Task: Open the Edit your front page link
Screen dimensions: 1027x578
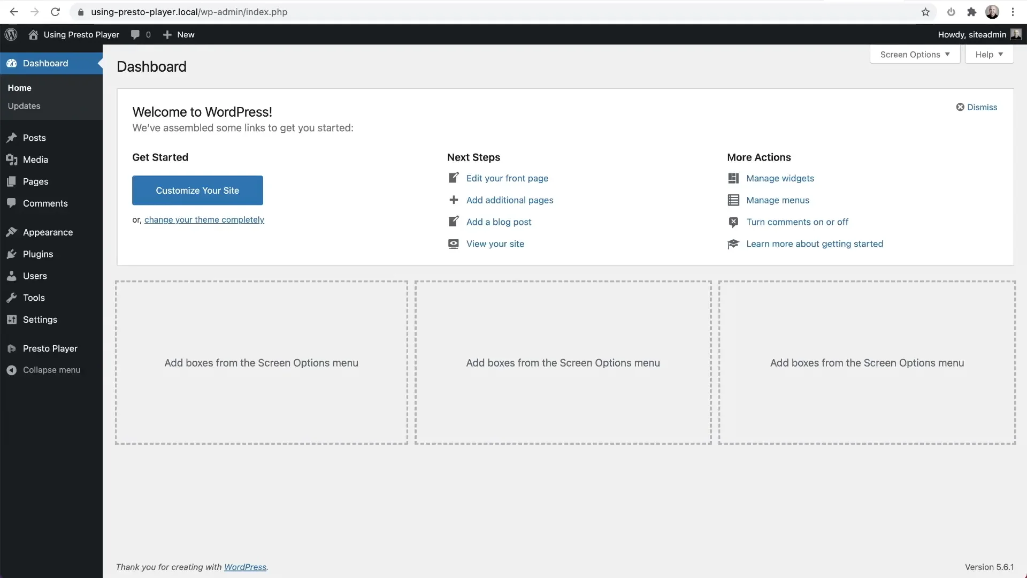Action: tap(507, 178)
